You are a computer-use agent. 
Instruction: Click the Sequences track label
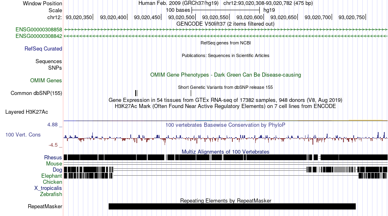[49, 61]
